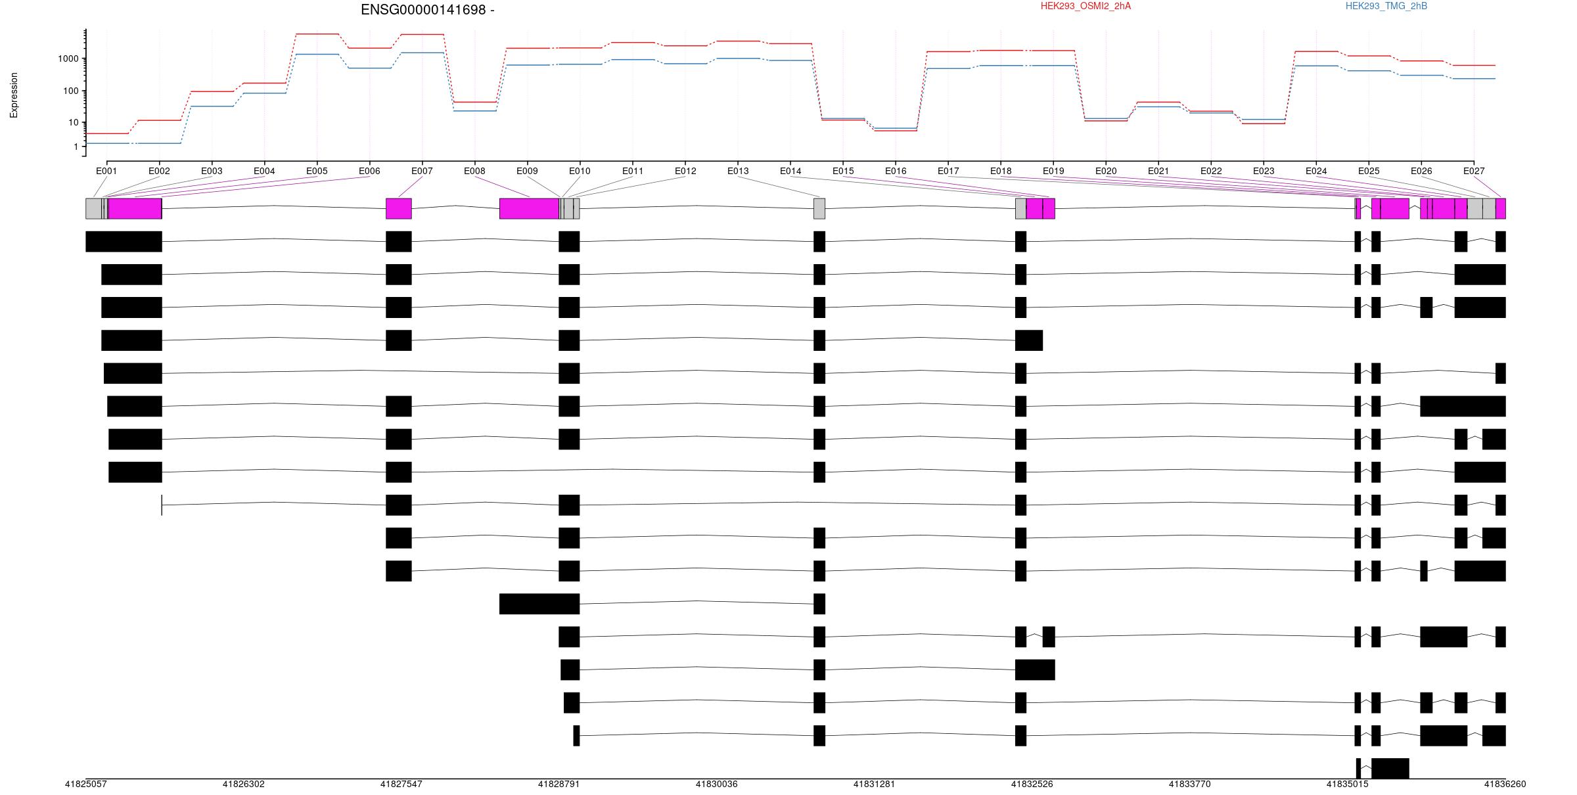The width and height of the screenshot is (1577, 795).
Task: Click the y-axis tick value 10
Action: [x=73, y=122]
